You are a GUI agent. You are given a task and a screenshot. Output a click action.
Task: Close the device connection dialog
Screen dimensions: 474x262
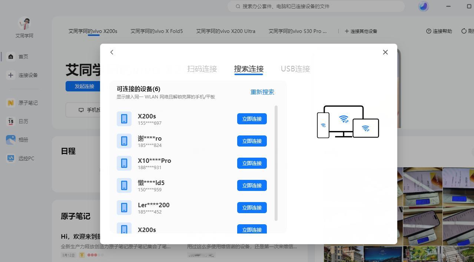(x=385, y=52)
